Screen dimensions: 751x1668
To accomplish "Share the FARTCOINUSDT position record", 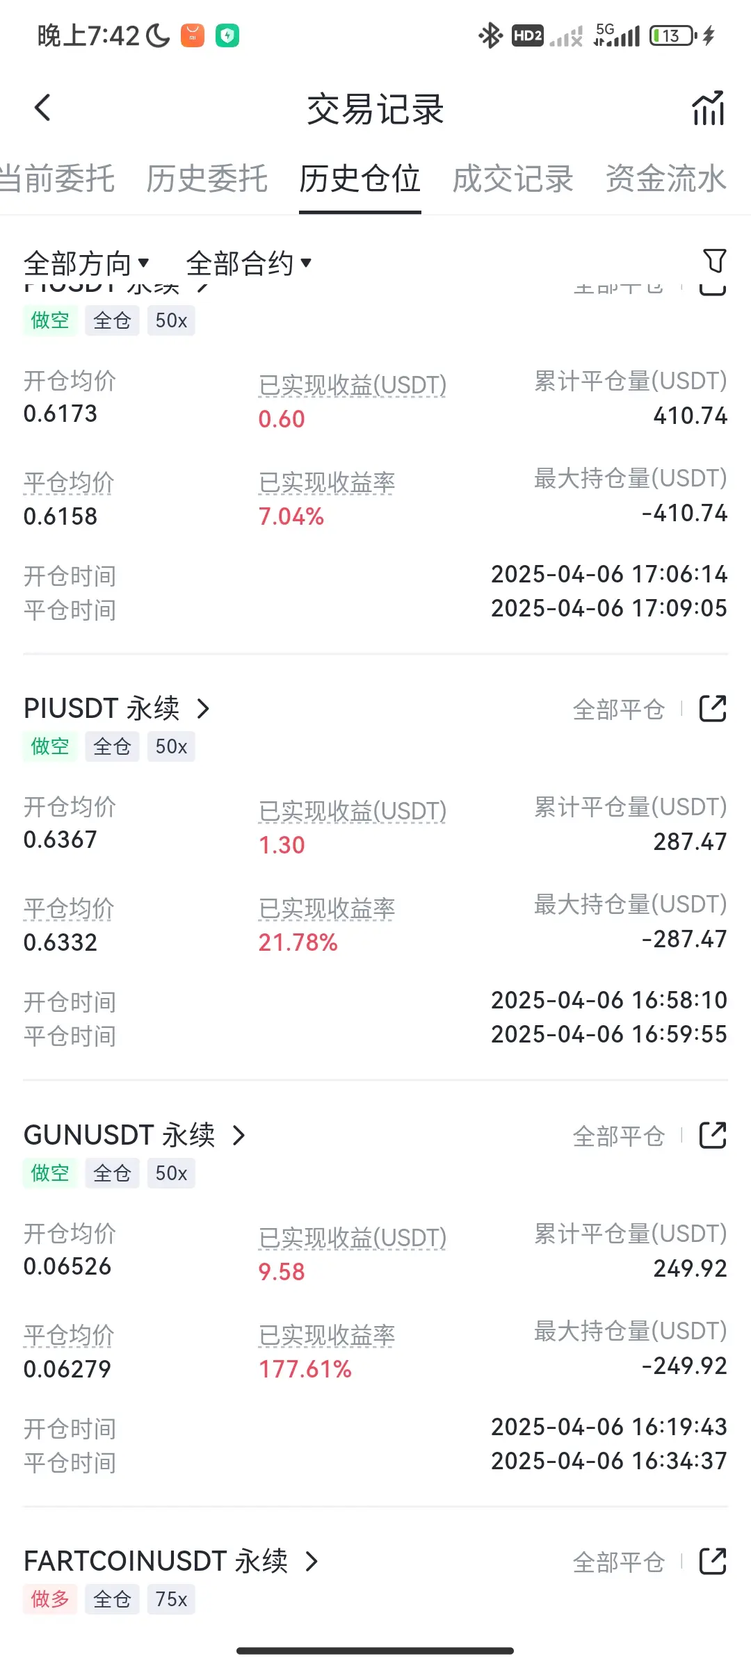I will (713, 1562).
